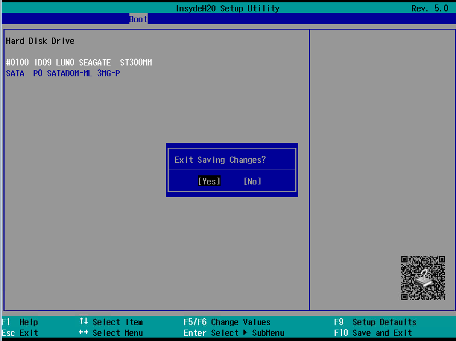Click the Hard Disk Drive heading
This screenshot has width=456, height=341.
click(40, 41)
